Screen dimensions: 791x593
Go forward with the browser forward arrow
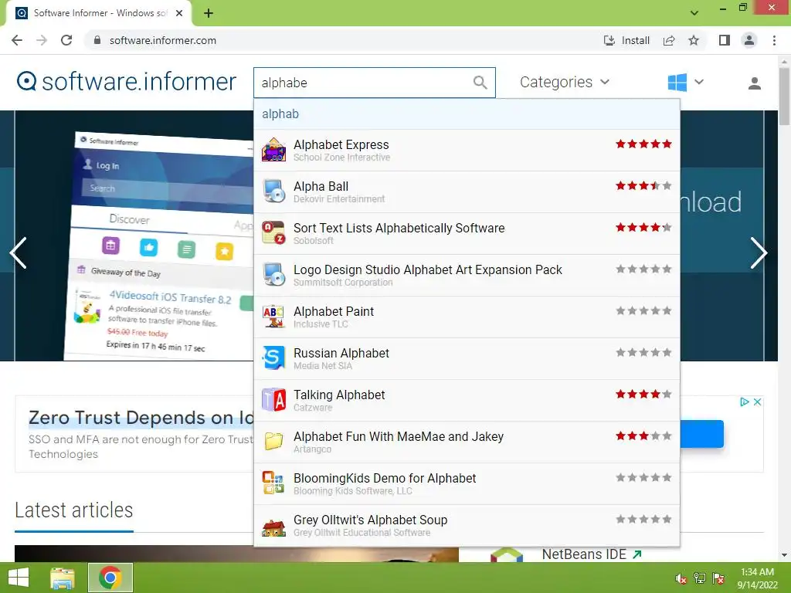42,40
